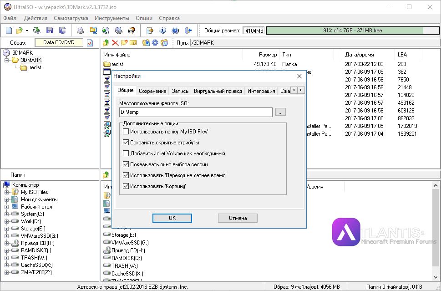Toggle 'Показывать окно выбора сессии' checkbox
This screenshot has width=441, height=291.
[126, 164]
